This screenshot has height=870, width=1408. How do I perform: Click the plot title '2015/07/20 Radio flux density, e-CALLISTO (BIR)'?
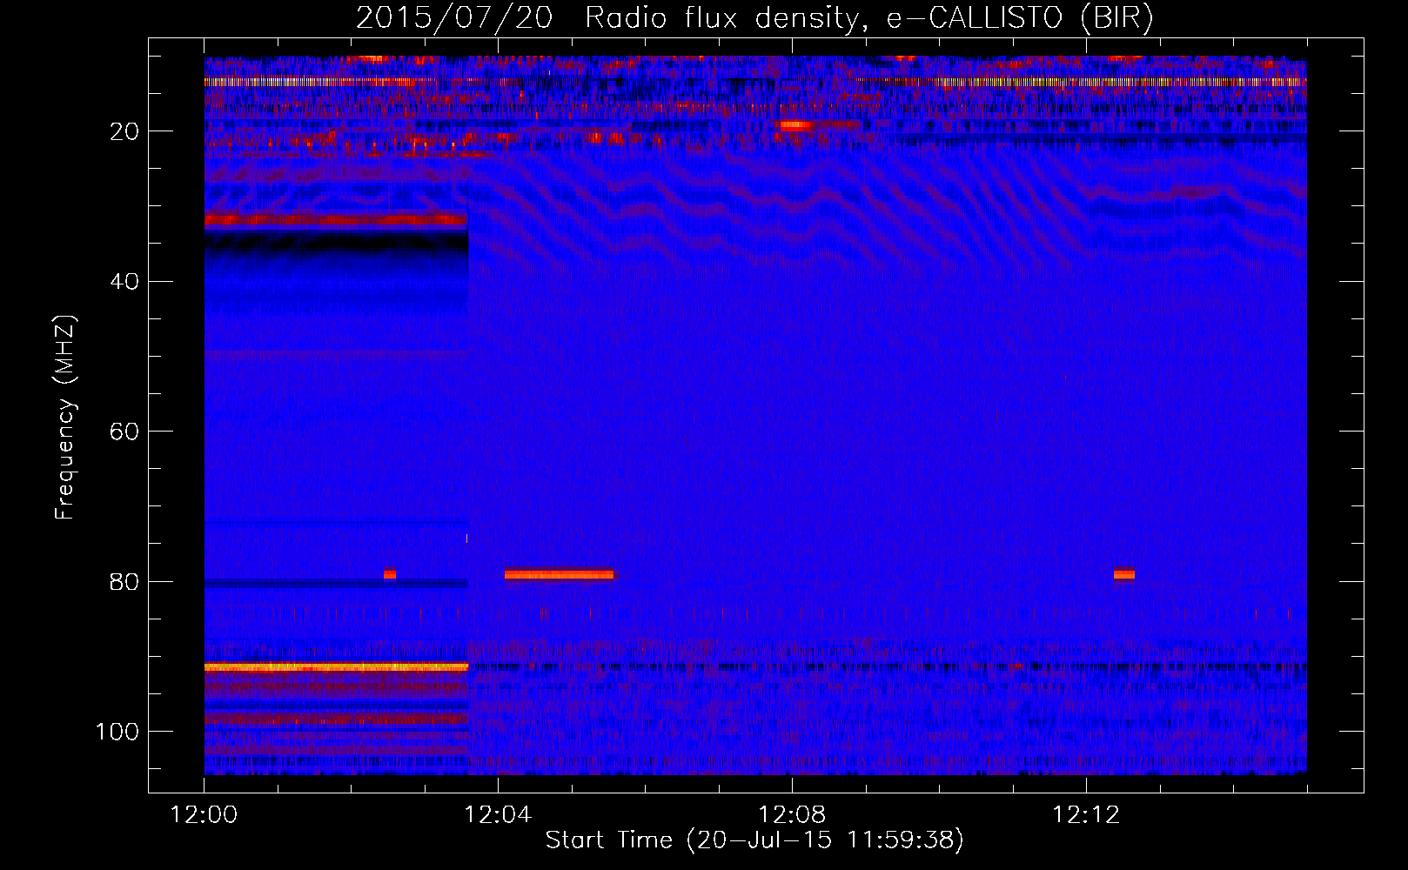(754, 17)
